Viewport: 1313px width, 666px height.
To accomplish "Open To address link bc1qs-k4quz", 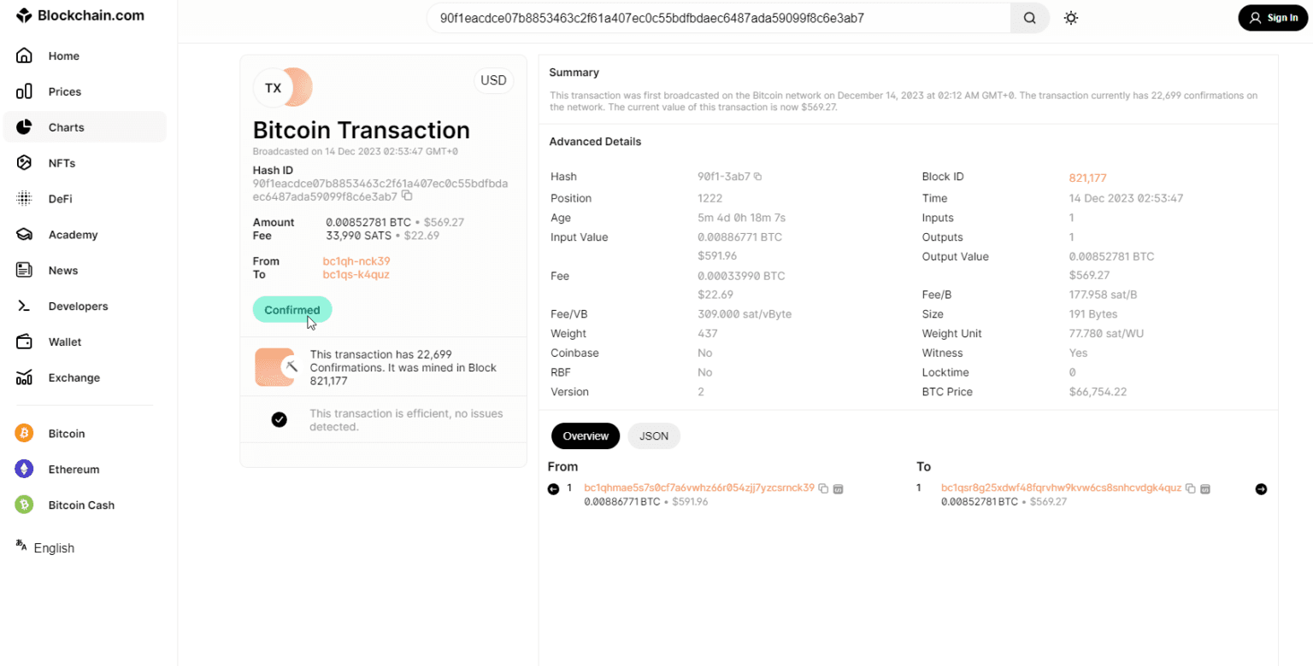I will coord(356,274).
